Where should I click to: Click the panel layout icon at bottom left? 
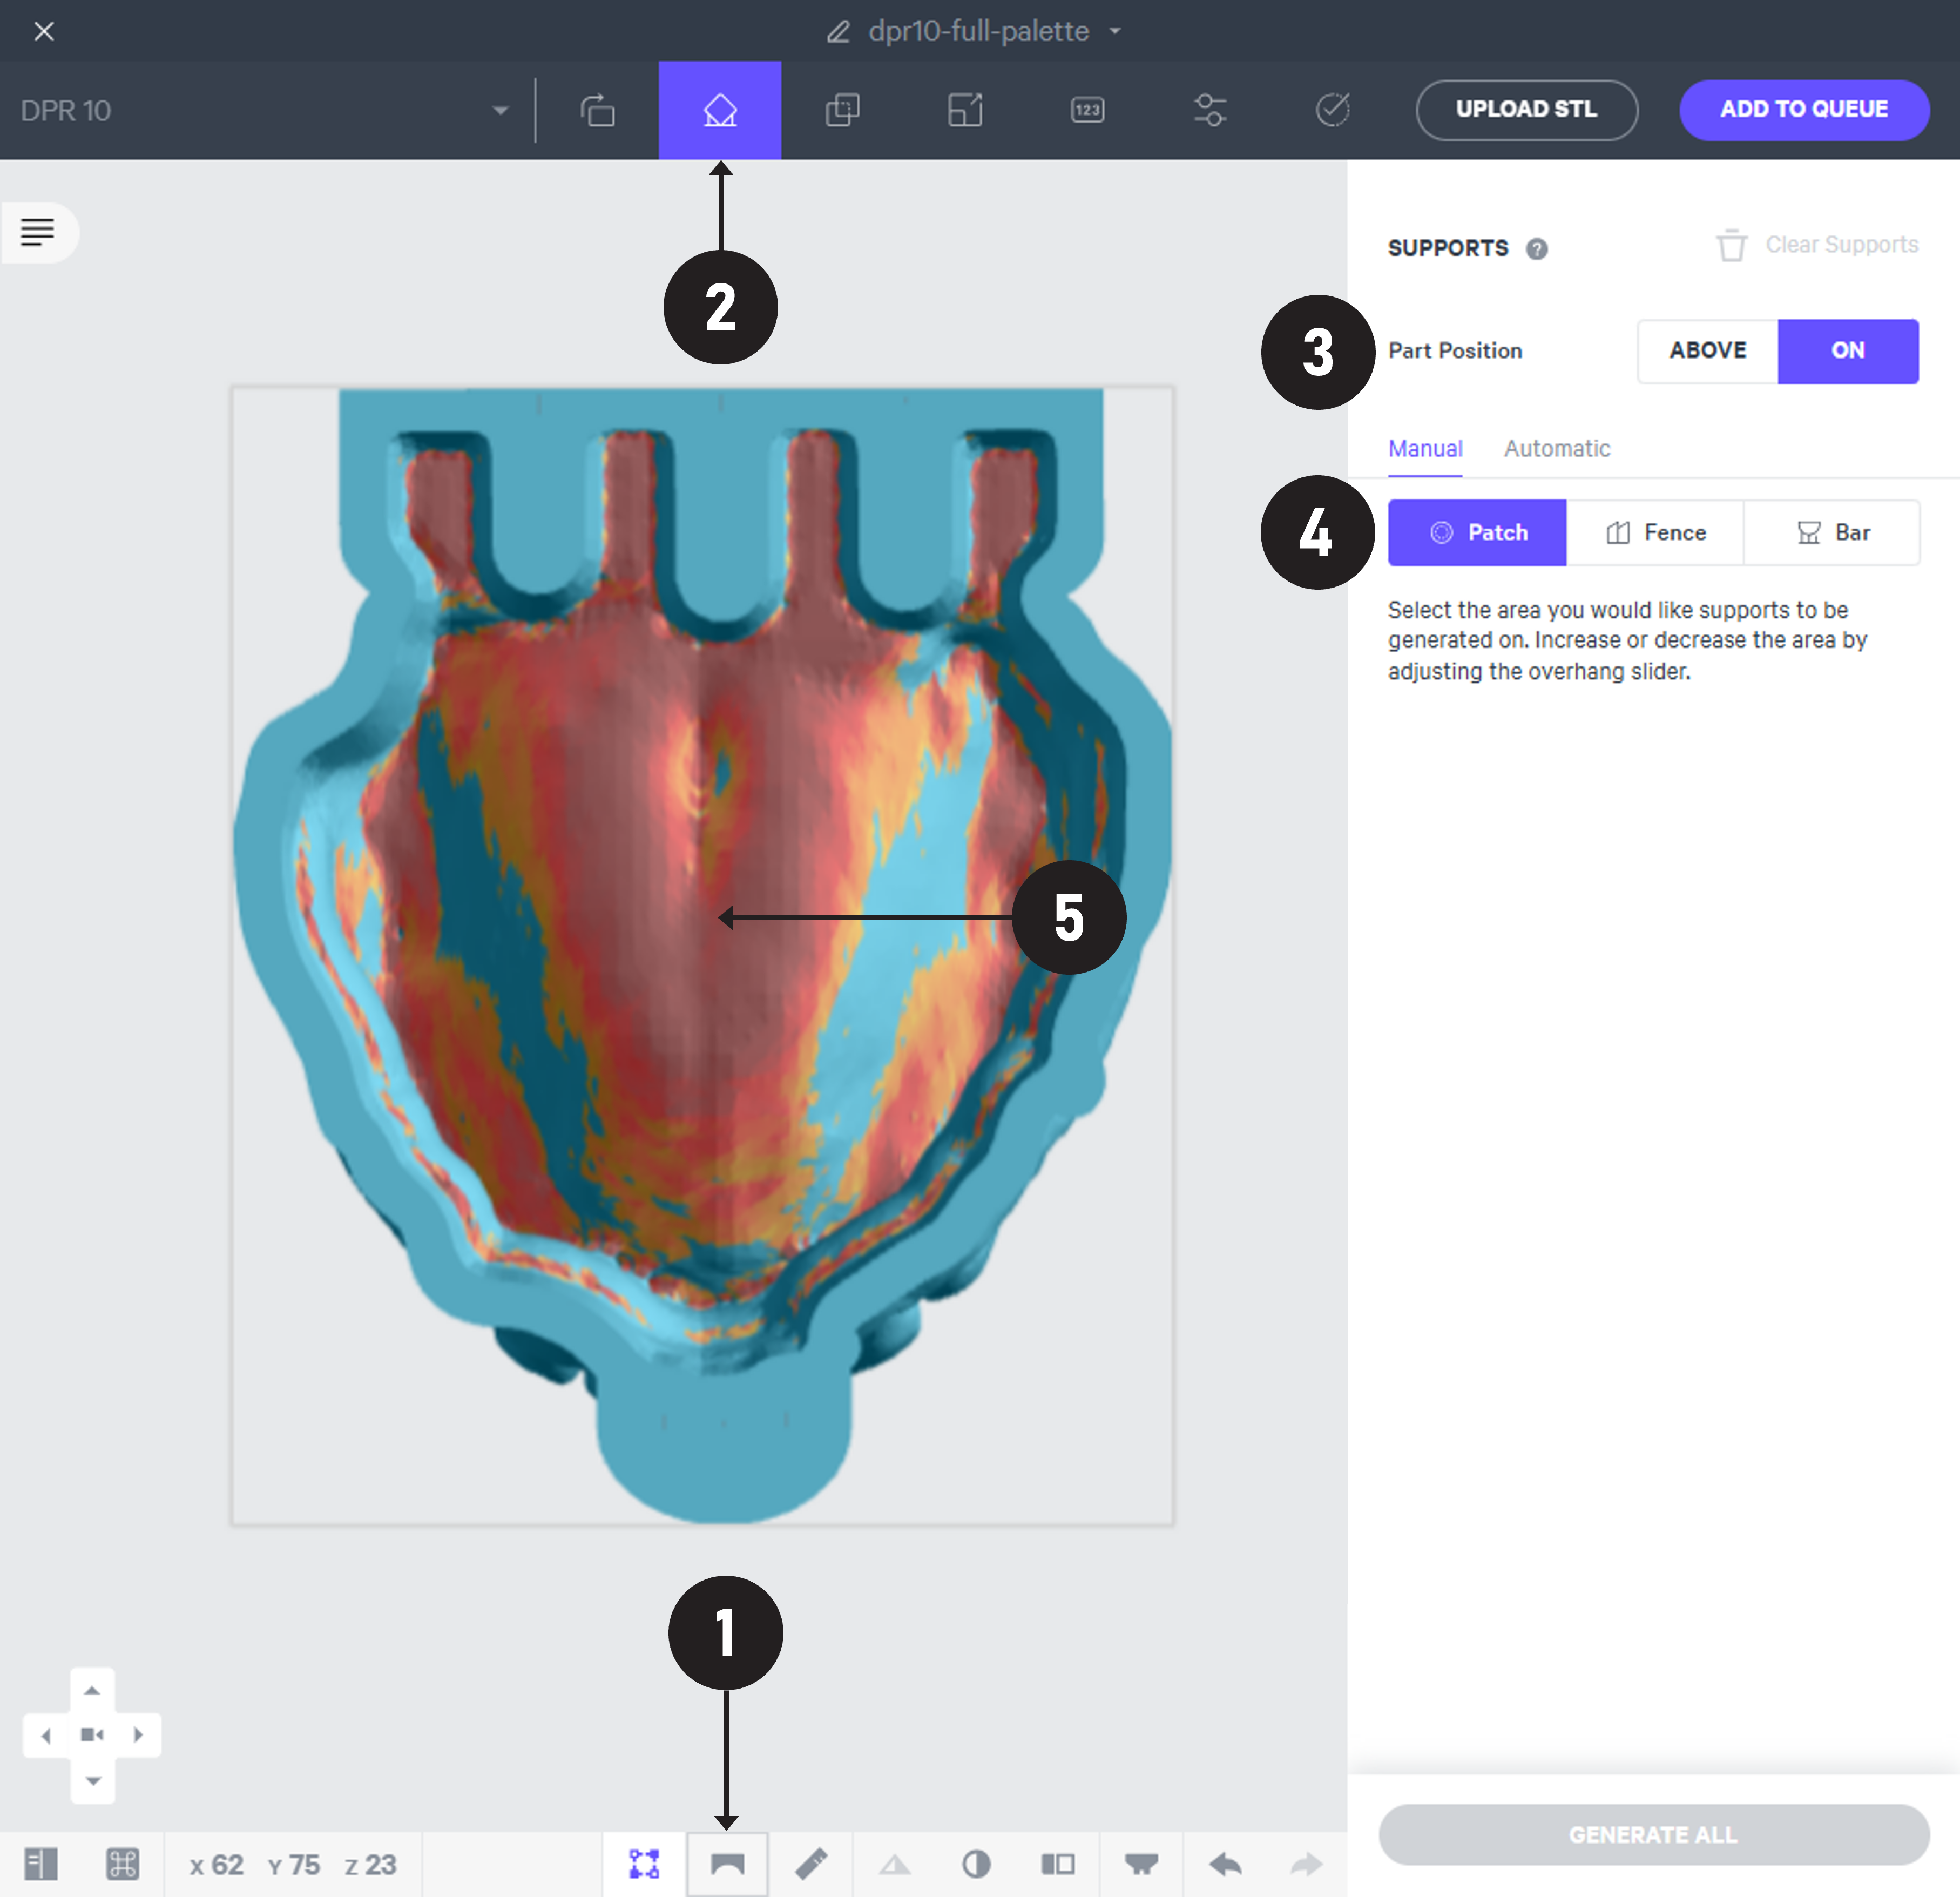tap(41, 1864)
